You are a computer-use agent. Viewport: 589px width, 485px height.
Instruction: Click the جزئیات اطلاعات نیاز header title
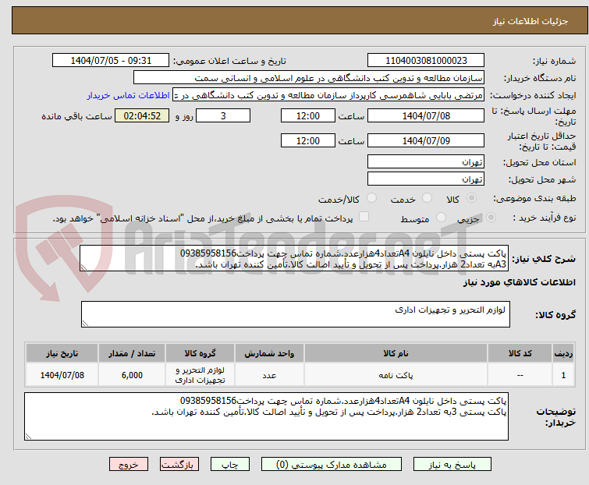point(530,21)
